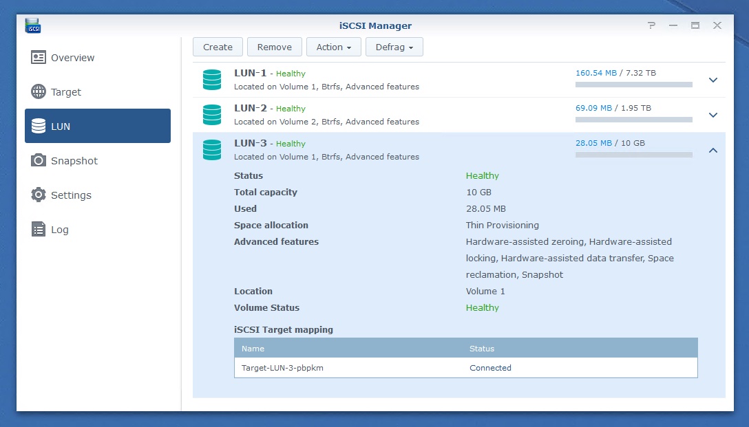Click the iSCSI Manager icon in the taskbar
Screen dimensions: 749x427
point(32,25)
